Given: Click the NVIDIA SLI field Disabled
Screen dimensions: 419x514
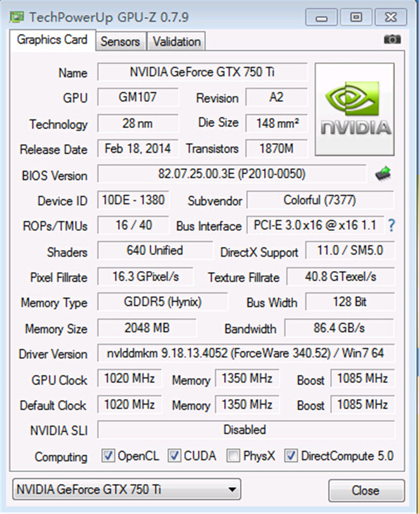Looking at the screenshot, I should click(246, 430).
